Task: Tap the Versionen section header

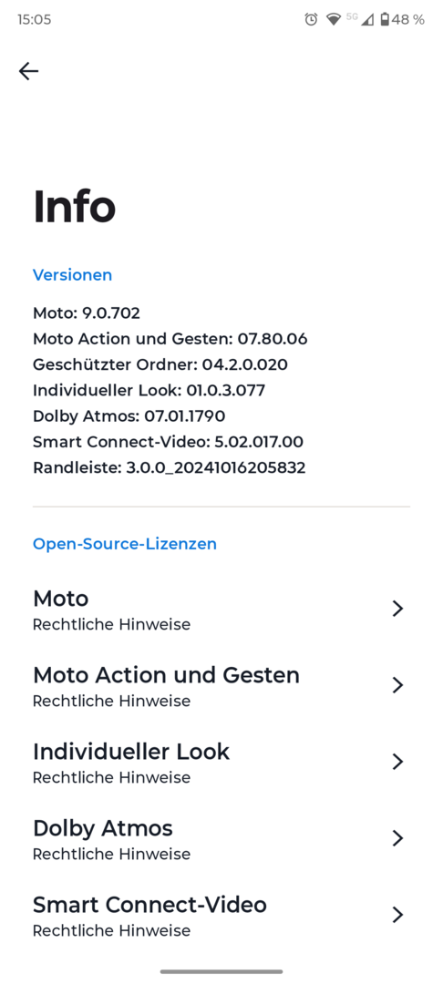Action: coord(72,275)
